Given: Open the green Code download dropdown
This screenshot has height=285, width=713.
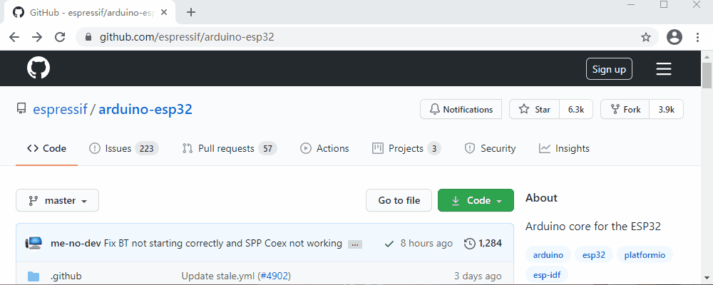Looking at the screenshot, I should (476, 200).
